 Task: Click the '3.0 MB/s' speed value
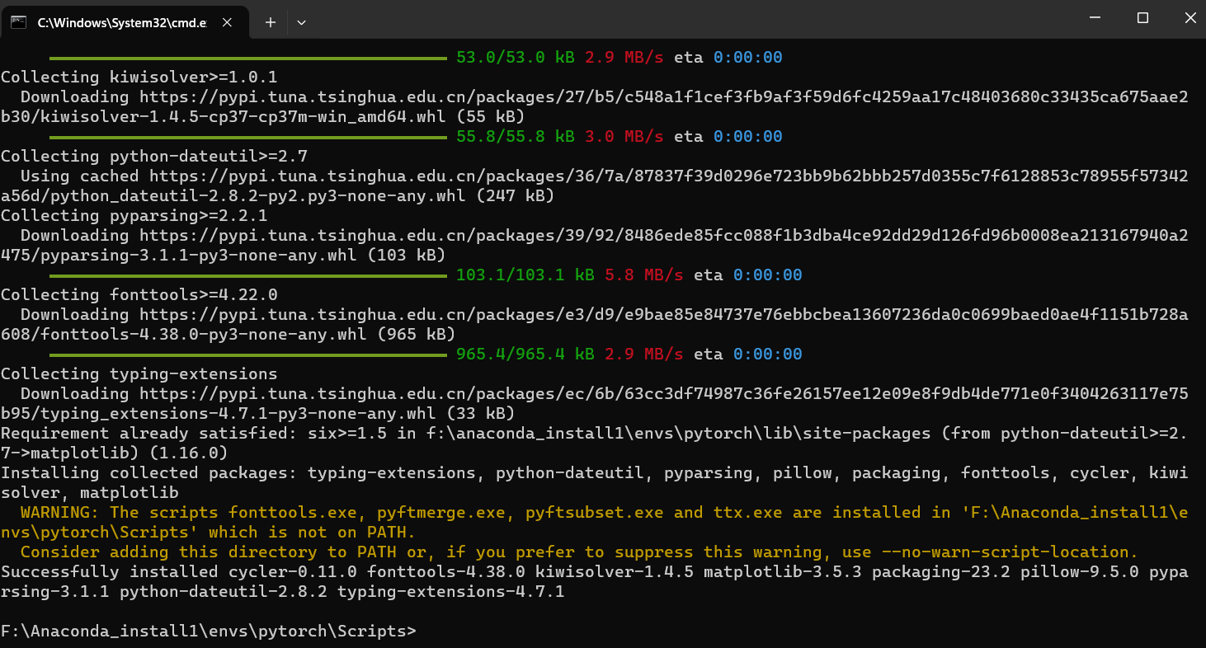pos(624,137)
